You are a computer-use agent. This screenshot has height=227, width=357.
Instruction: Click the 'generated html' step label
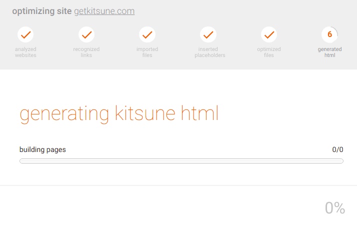click(x=329, y=52)
